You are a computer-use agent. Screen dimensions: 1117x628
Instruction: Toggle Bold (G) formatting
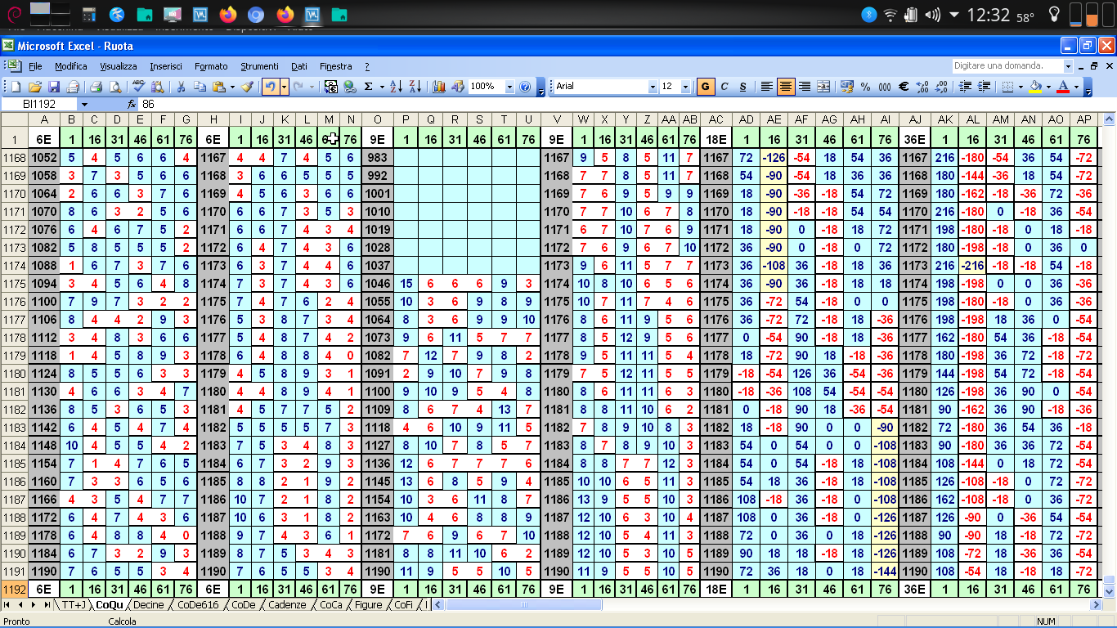tap(706, 86)
